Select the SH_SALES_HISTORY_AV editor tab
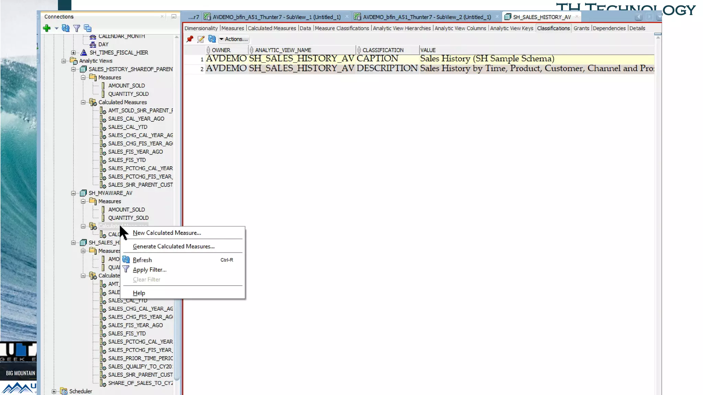Viewport: 703px width, 395px height. coord(542,17)
